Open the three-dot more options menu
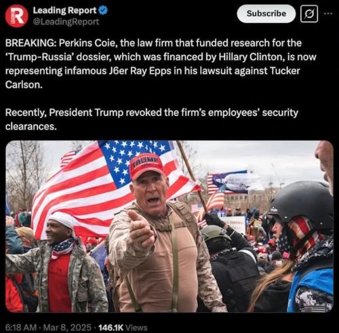 click(x=328, y=14)
